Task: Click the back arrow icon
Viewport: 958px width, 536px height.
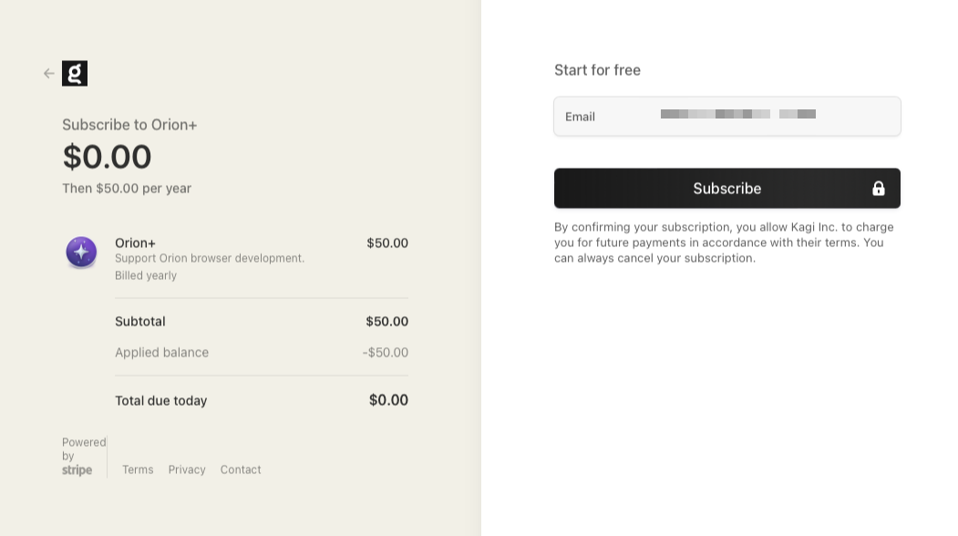Action: pos(49,74)
